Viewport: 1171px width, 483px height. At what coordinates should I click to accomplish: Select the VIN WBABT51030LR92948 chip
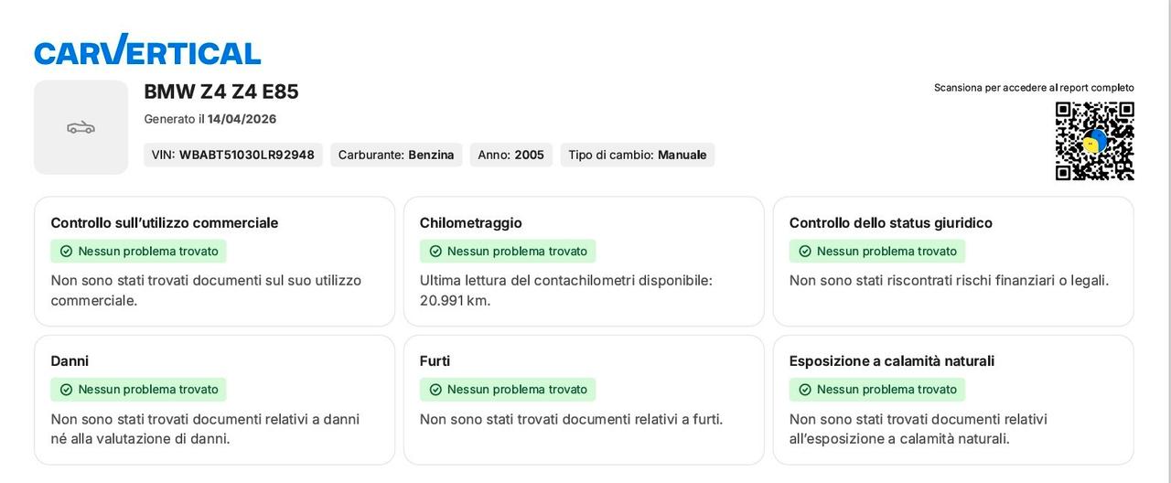[233, 155]
